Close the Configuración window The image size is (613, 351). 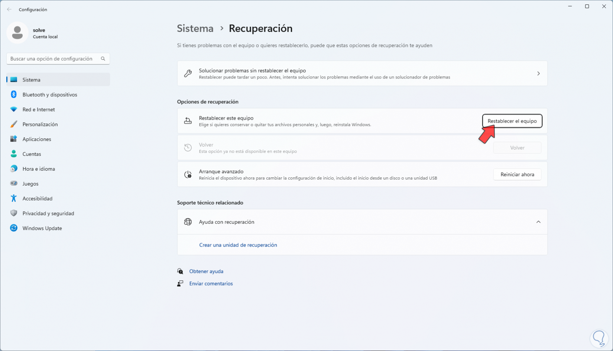point(604,6)
